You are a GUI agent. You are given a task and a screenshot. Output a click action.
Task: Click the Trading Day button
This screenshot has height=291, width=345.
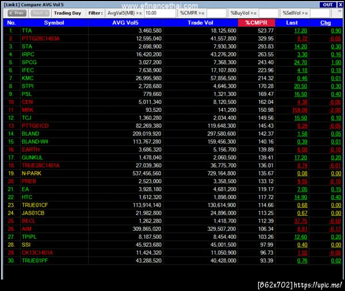[x=67, y=13]
